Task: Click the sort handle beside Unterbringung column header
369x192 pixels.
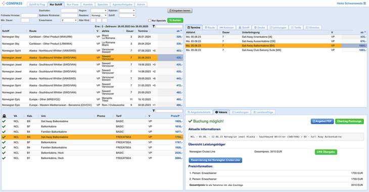Action: 328,32
